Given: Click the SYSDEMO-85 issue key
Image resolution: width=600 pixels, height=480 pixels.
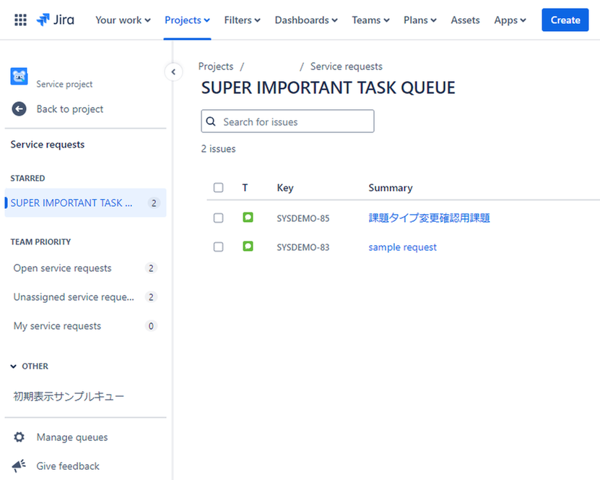Looking at the screenshot, I should [x=303, y=218].
